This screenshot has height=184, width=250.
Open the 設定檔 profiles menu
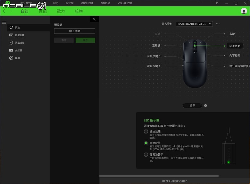tap(70, 3)
